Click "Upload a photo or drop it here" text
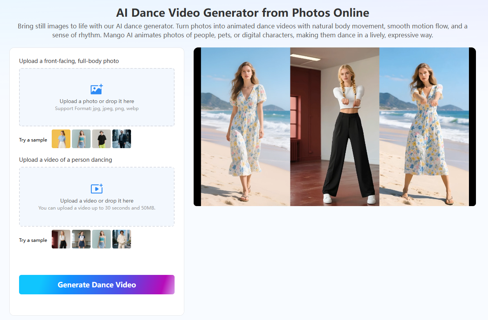Viewport: 488px width, 320px height. (97, 101)
